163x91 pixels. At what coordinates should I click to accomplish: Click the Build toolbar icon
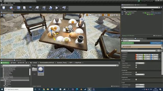50,8
